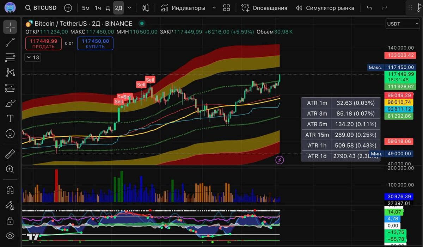423x247 pixels.
Task: Select the 2Д timeframe
Action: 118,8
